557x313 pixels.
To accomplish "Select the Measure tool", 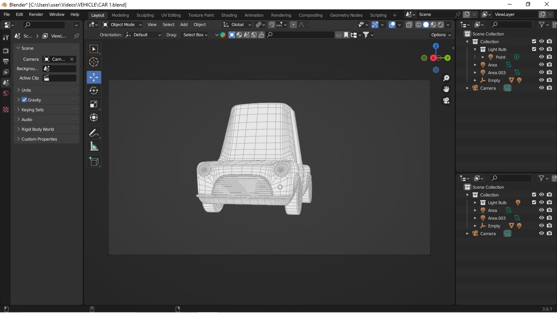I will tap(94, 146).
